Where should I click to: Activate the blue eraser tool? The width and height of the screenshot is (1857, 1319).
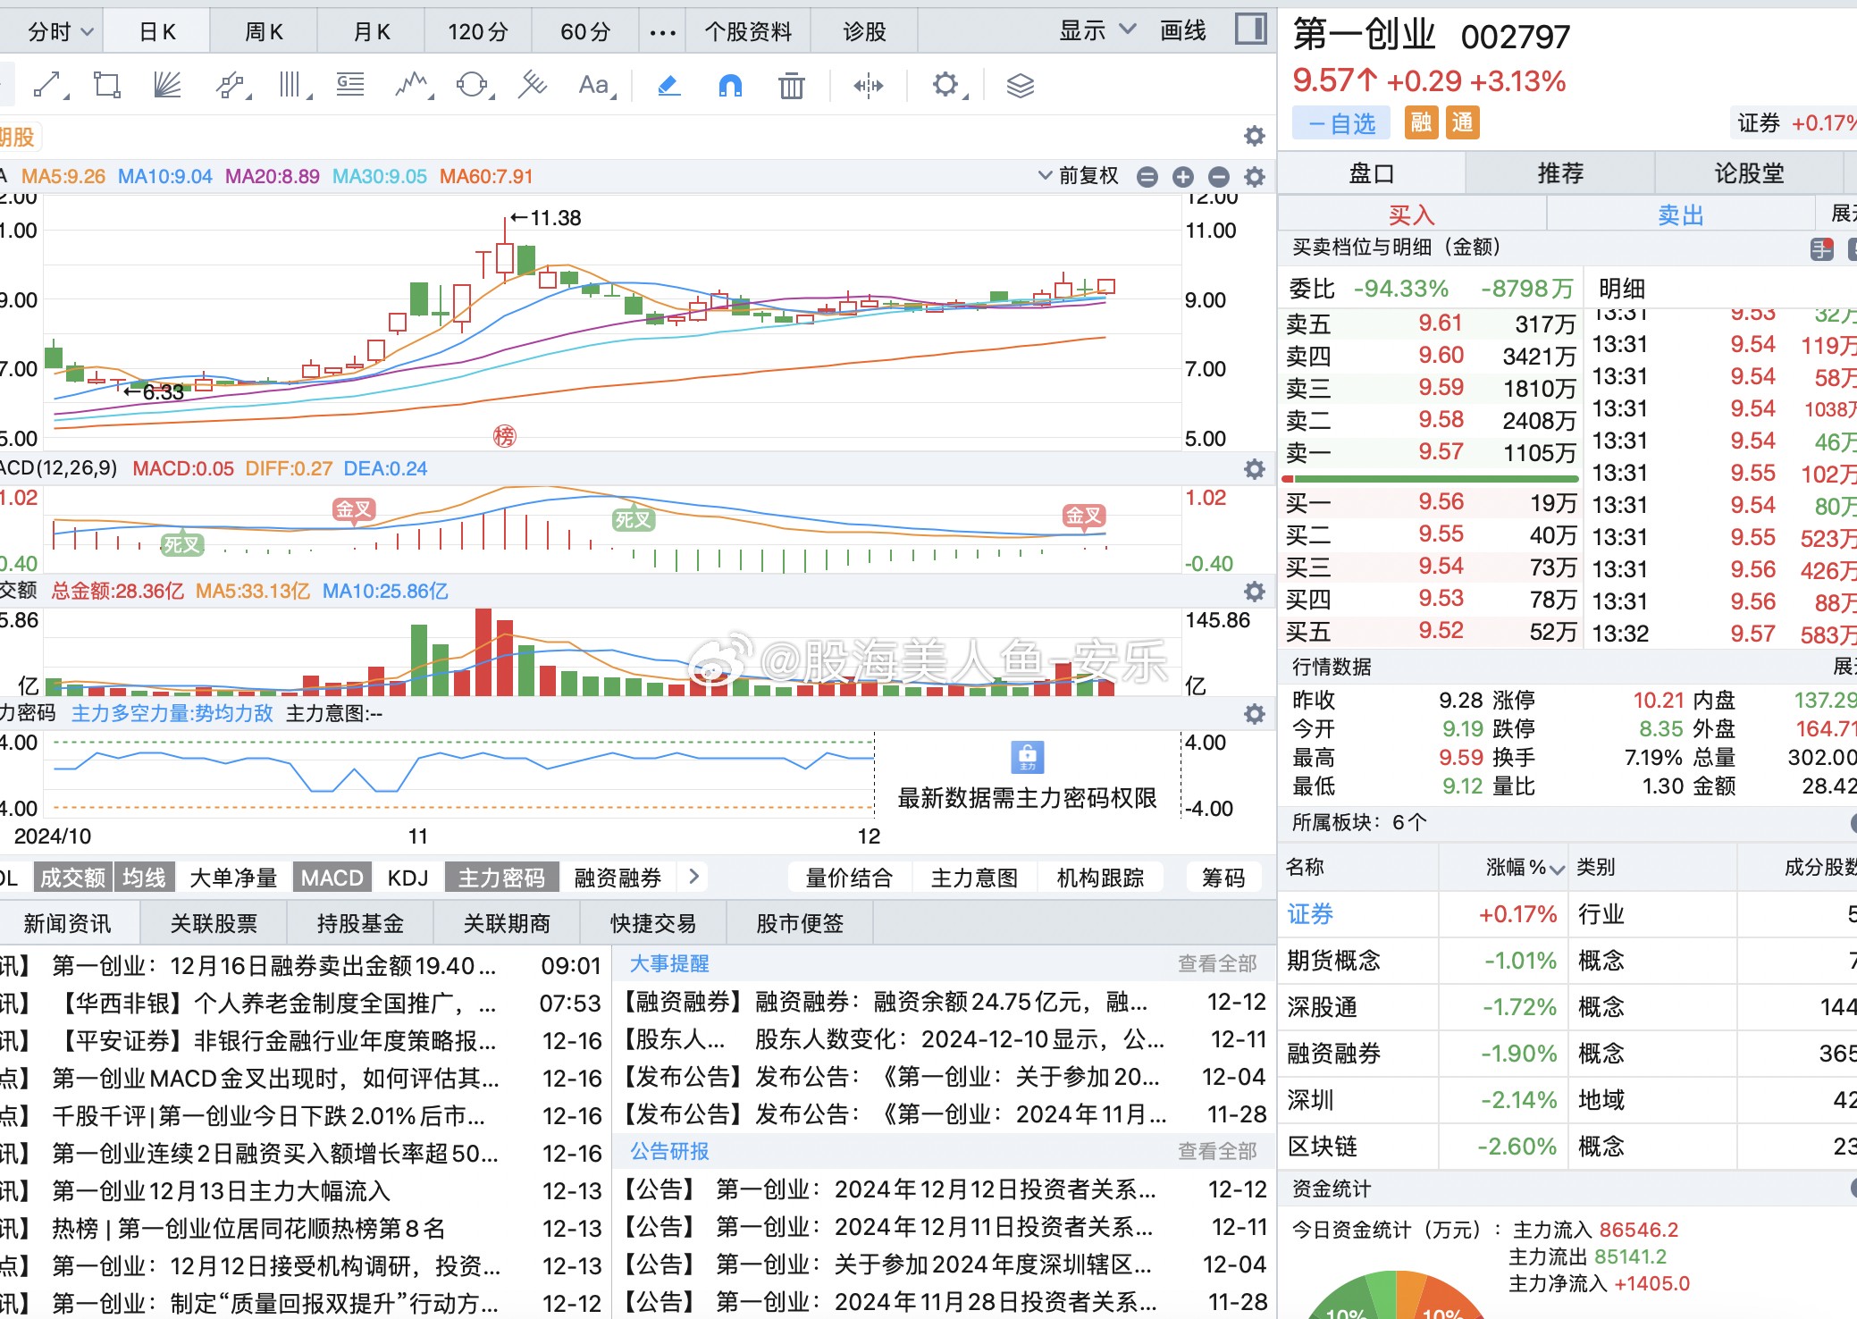[x=668, y=86]
